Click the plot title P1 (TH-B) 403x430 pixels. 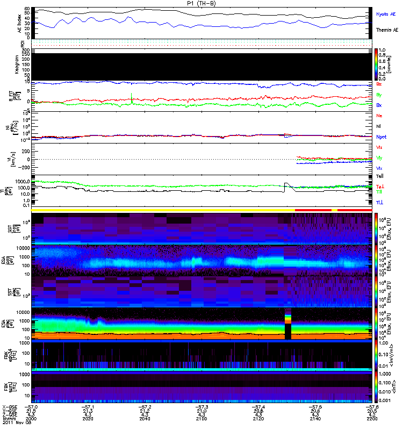pos(201,3)
